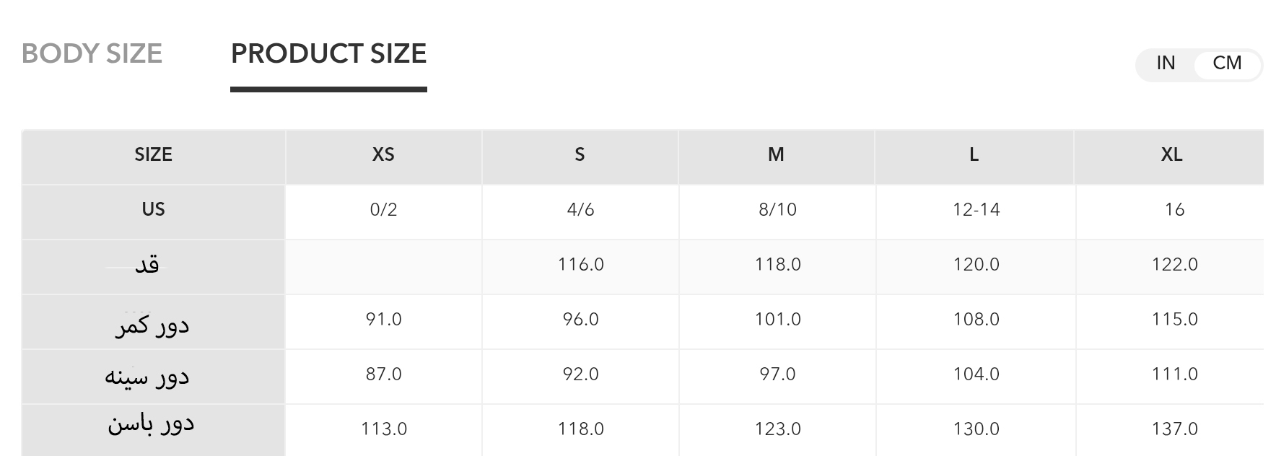
Task: Click the دور باسن row label
Action: [x=151, y=423]
